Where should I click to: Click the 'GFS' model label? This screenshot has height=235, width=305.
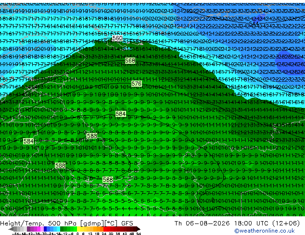coord(127,223)
